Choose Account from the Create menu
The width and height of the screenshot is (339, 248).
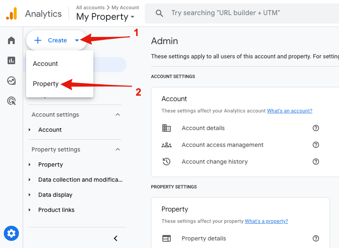click(x=60, y=64)
